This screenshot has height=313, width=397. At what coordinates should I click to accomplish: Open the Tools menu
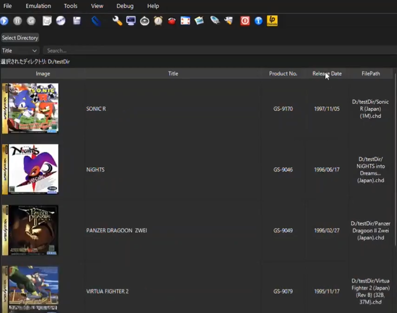point(71,6)
